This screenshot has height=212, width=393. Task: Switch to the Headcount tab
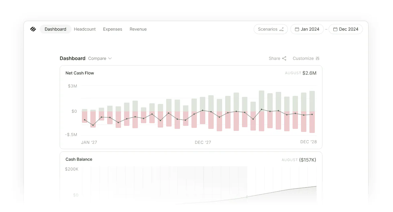[x=85, y=29]
